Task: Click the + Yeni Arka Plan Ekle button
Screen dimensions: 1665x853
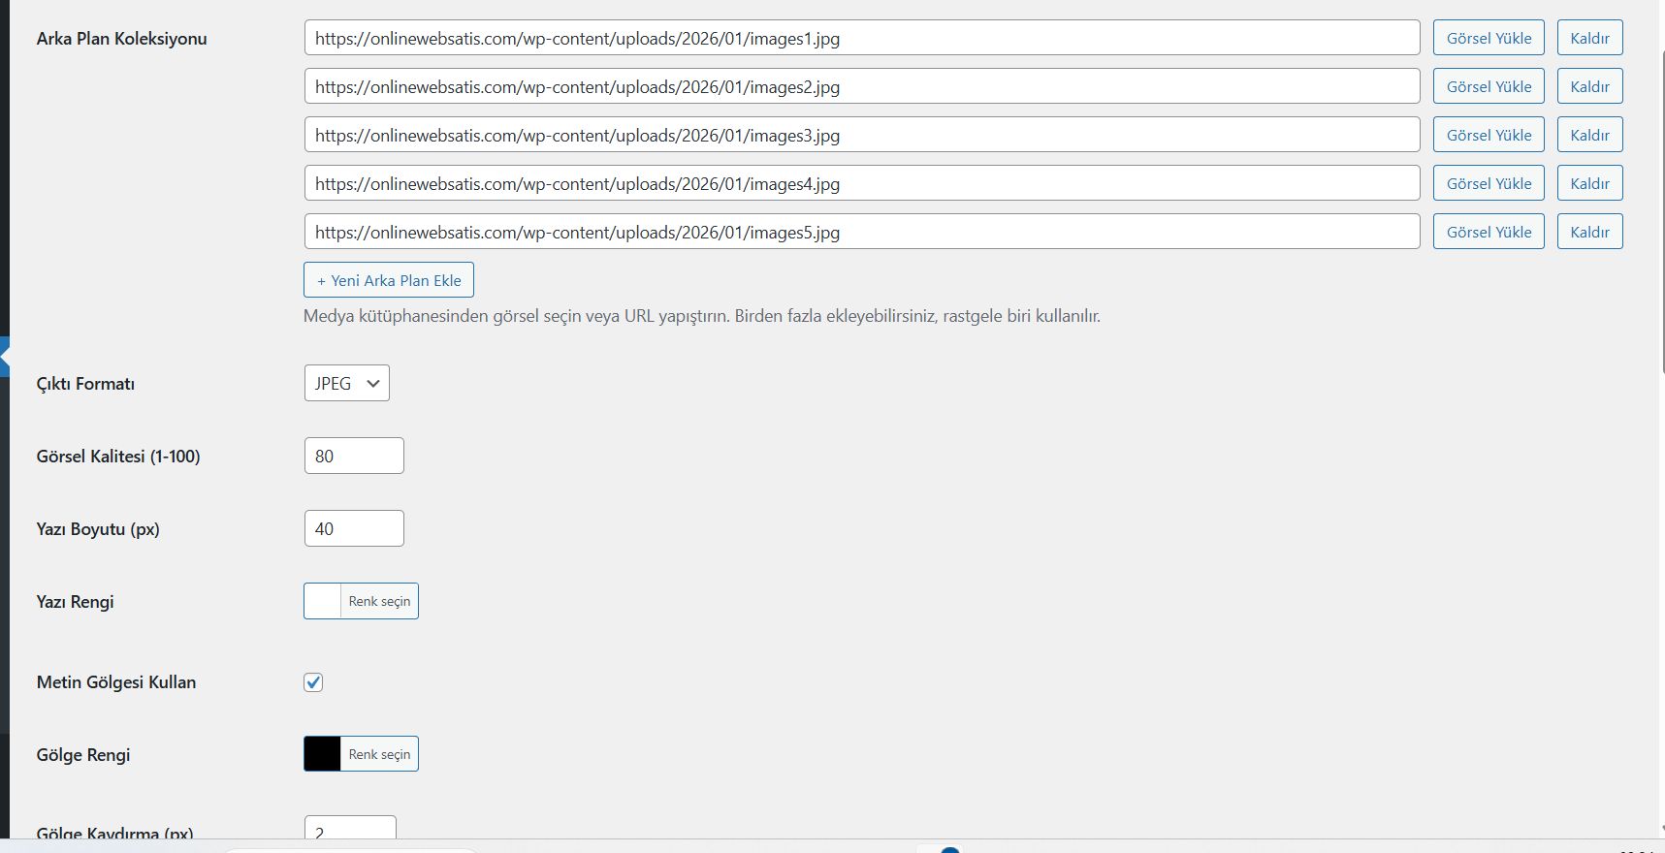Action: (x=388, y=280)
